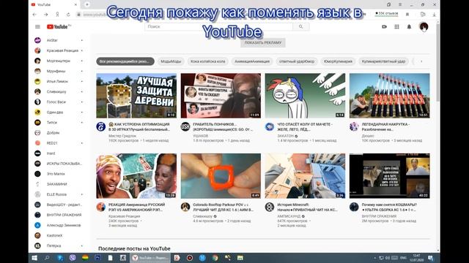Open the account avatar menu
The height and width of the screenshot is (263, 469).
(x=424, y=26)
